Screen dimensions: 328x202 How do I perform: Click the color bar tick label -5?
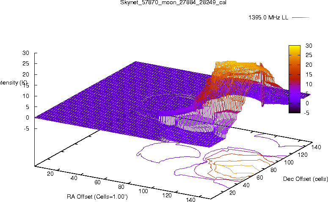[306, 113]
